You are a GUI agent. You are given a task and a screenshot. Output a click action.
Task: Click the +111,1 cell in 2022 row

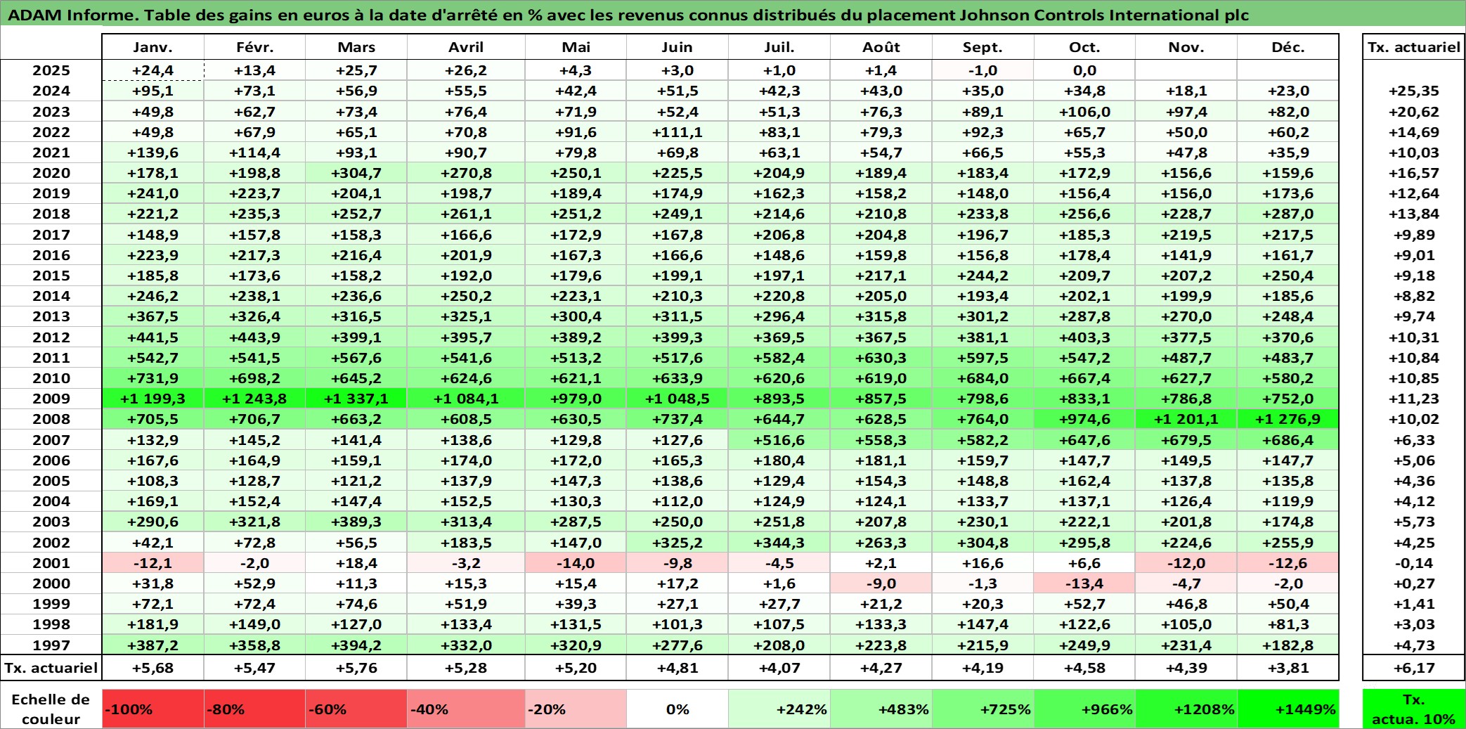click(x=677, y=132)
